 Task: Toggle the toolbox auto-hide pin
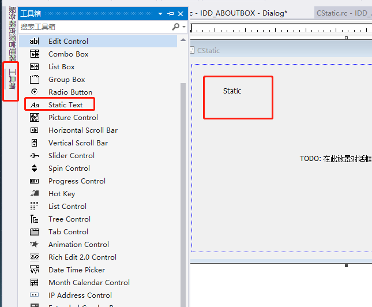coord(170,14)
